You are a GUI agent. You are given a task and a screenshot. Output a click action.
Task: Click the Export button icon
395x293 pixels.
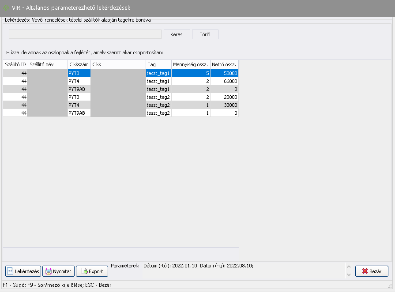tap(84, 271)
